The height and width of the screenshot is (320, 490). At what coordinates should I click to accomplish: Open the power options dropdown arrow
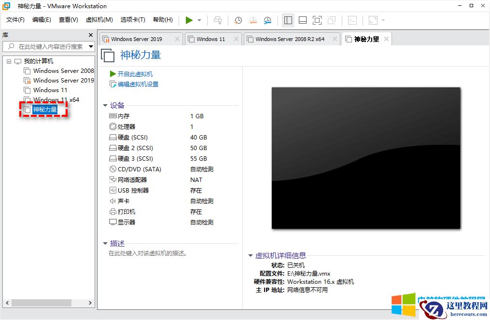[x=199, y=20]
